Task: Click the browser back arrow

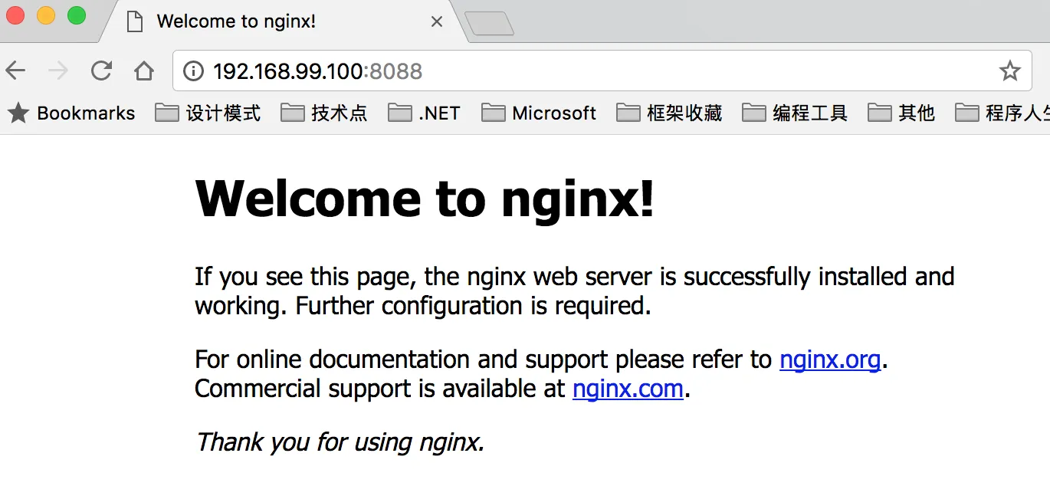Action: (15, 71)
